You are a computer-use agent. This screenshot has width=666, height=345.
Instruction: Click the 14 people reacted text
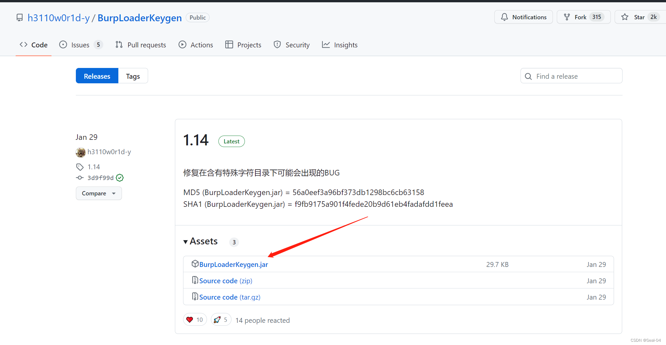coord(263,320)
